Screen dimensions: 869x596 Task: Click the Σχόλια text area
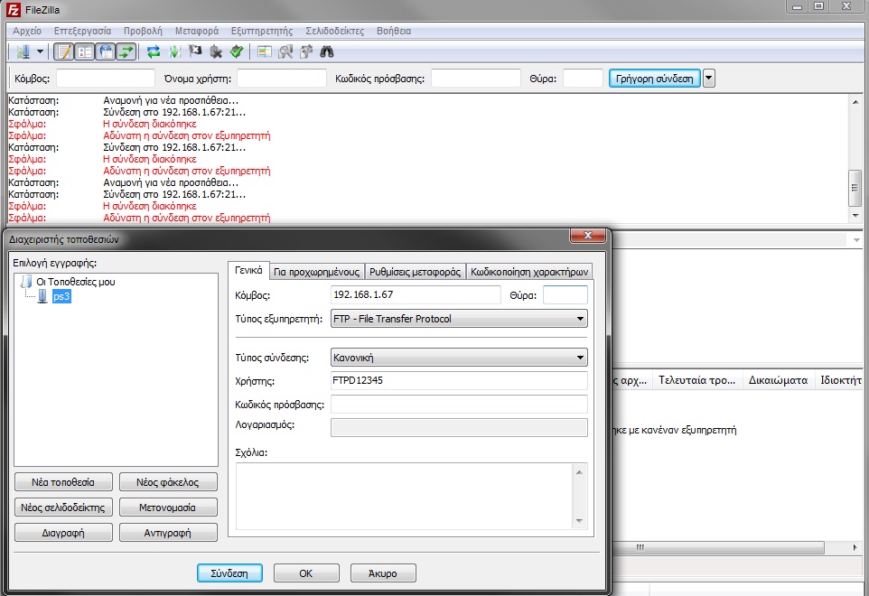click(x=405, y=497)
